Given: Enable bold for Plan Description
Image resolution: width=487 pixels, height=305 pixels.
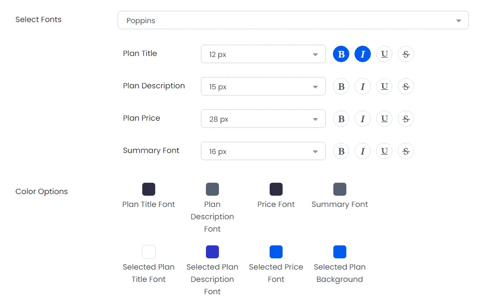Looking at the screenshot, I should pyautogui.click(x=341, y=86).
